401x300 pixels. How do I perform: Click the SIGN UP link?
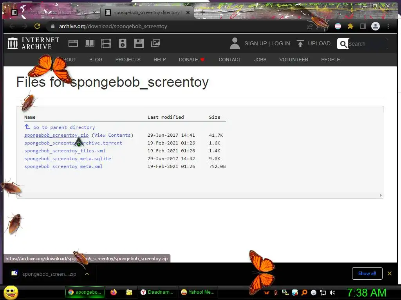coord(255,43)
